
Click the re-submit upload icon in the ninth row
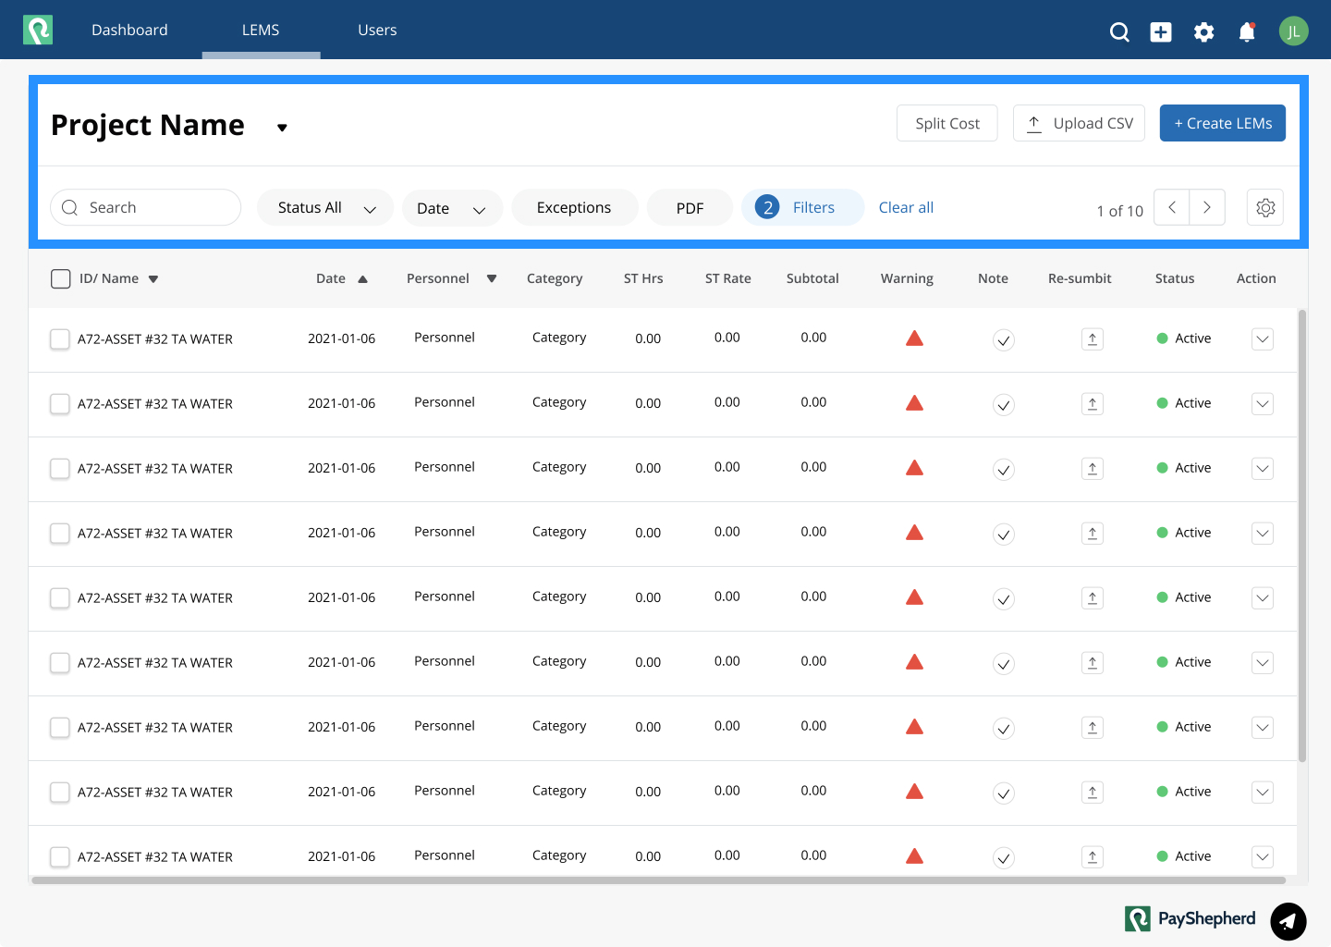[x=1093, y=857]
